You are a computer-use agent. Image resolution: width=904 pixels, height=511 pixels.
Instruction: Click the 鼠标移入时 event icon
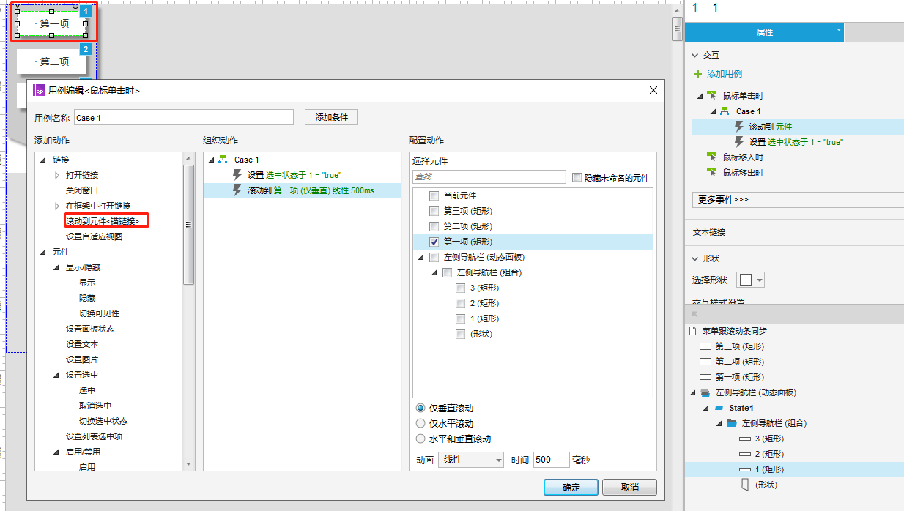pos(711,157)
